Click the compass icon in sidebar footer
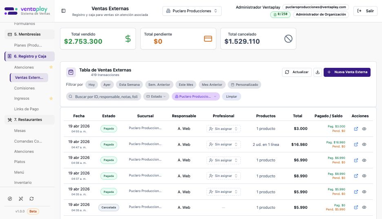 pos(10,199)
